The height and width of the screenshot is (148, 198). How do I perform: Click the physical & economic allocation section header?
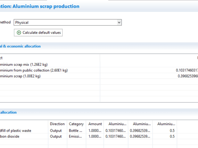[x=20, y=46]
